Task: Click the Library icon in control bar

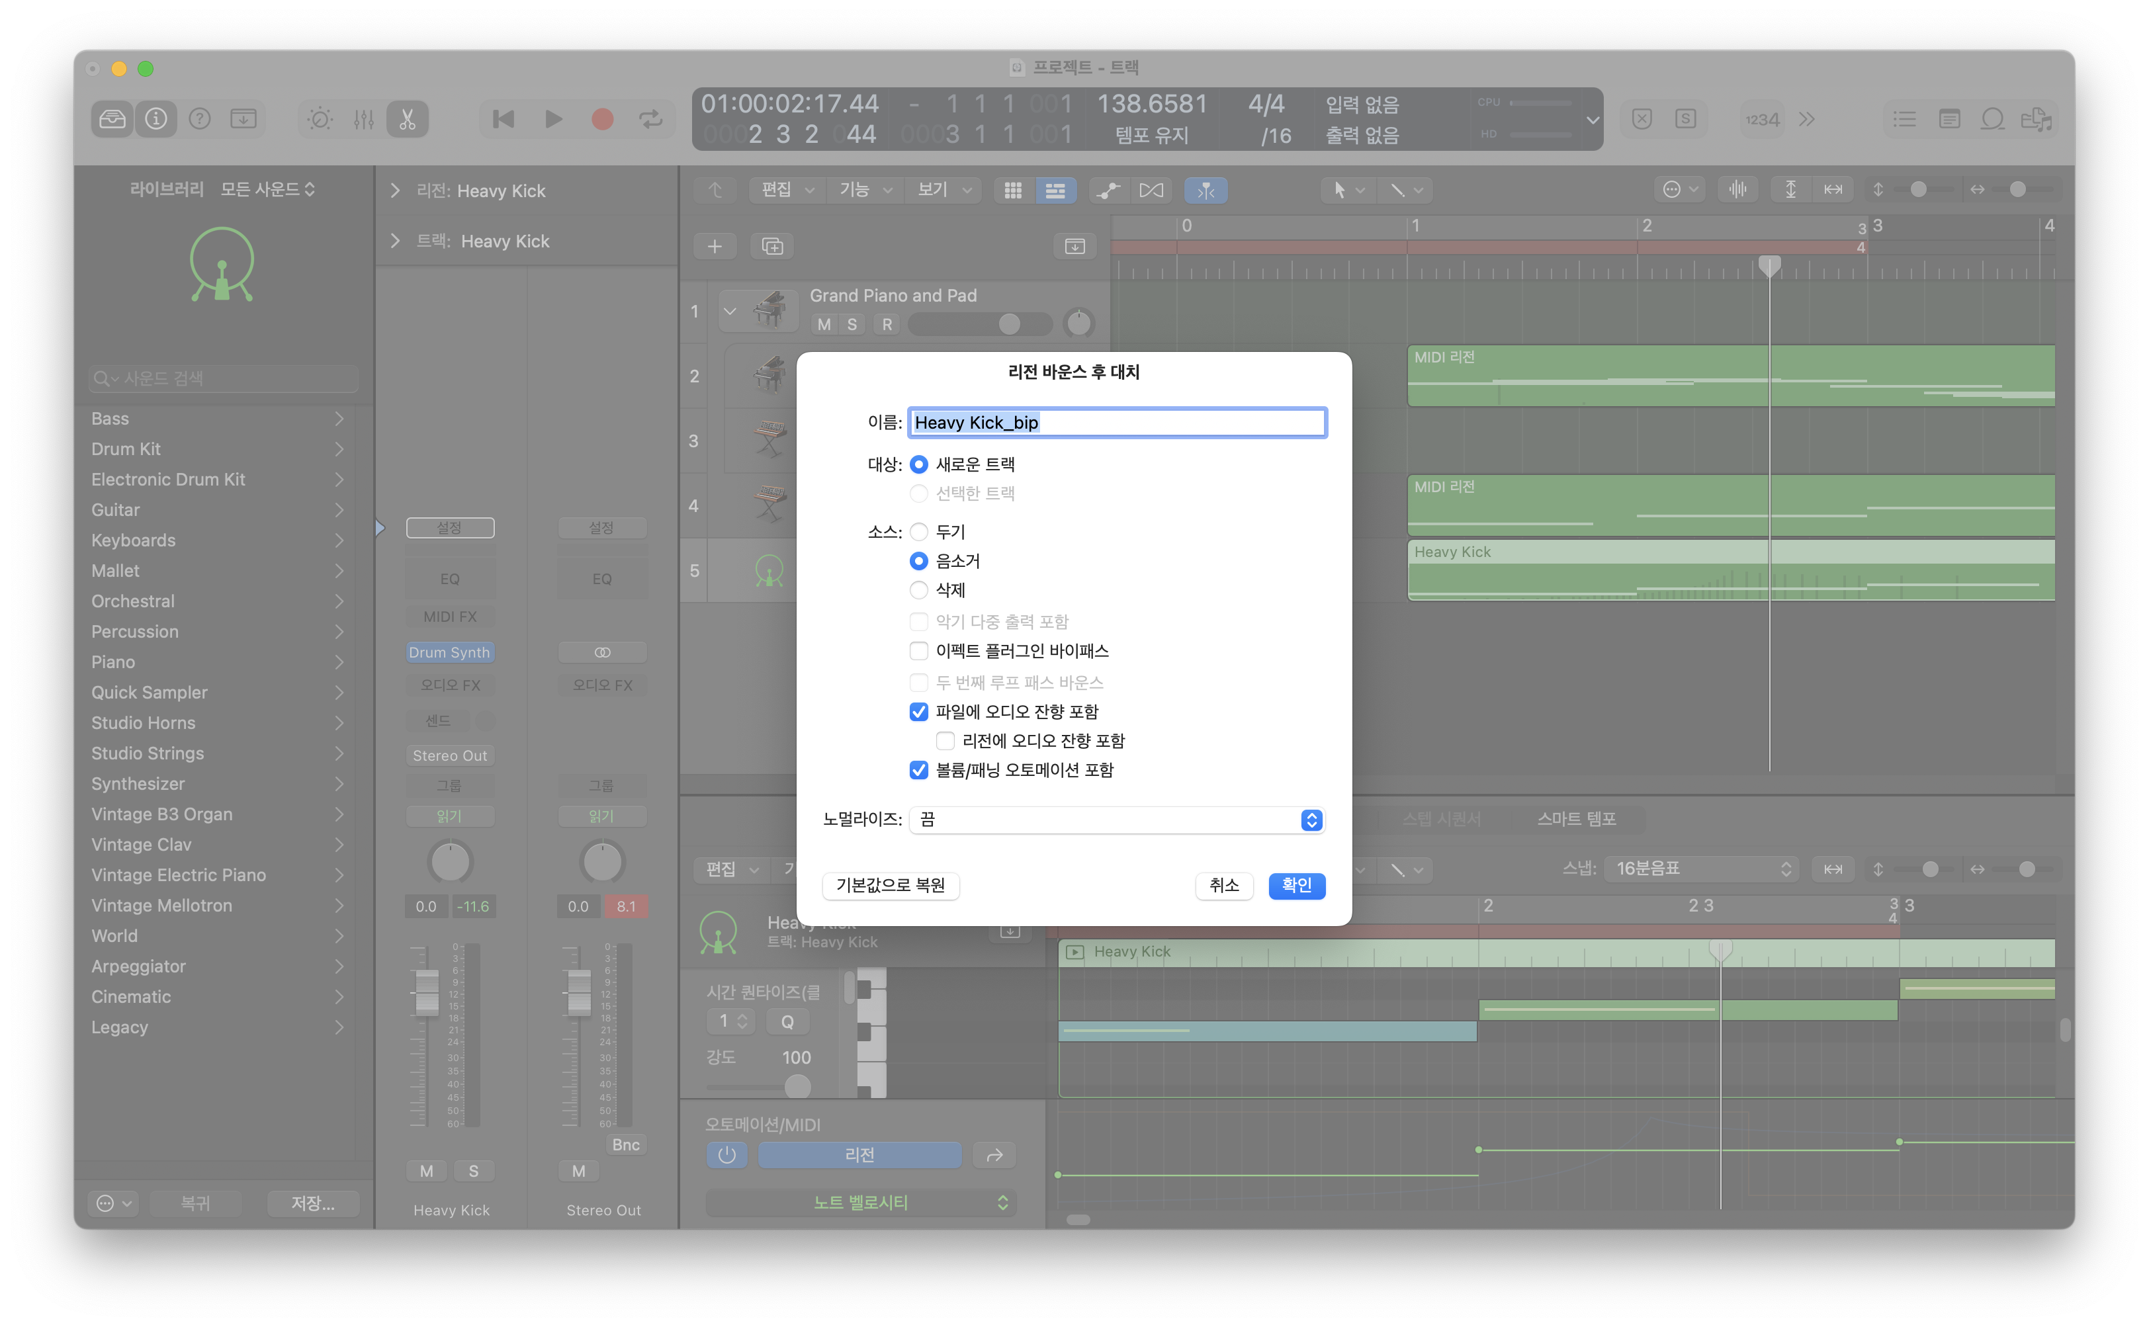Action: [x=112, y=118]
